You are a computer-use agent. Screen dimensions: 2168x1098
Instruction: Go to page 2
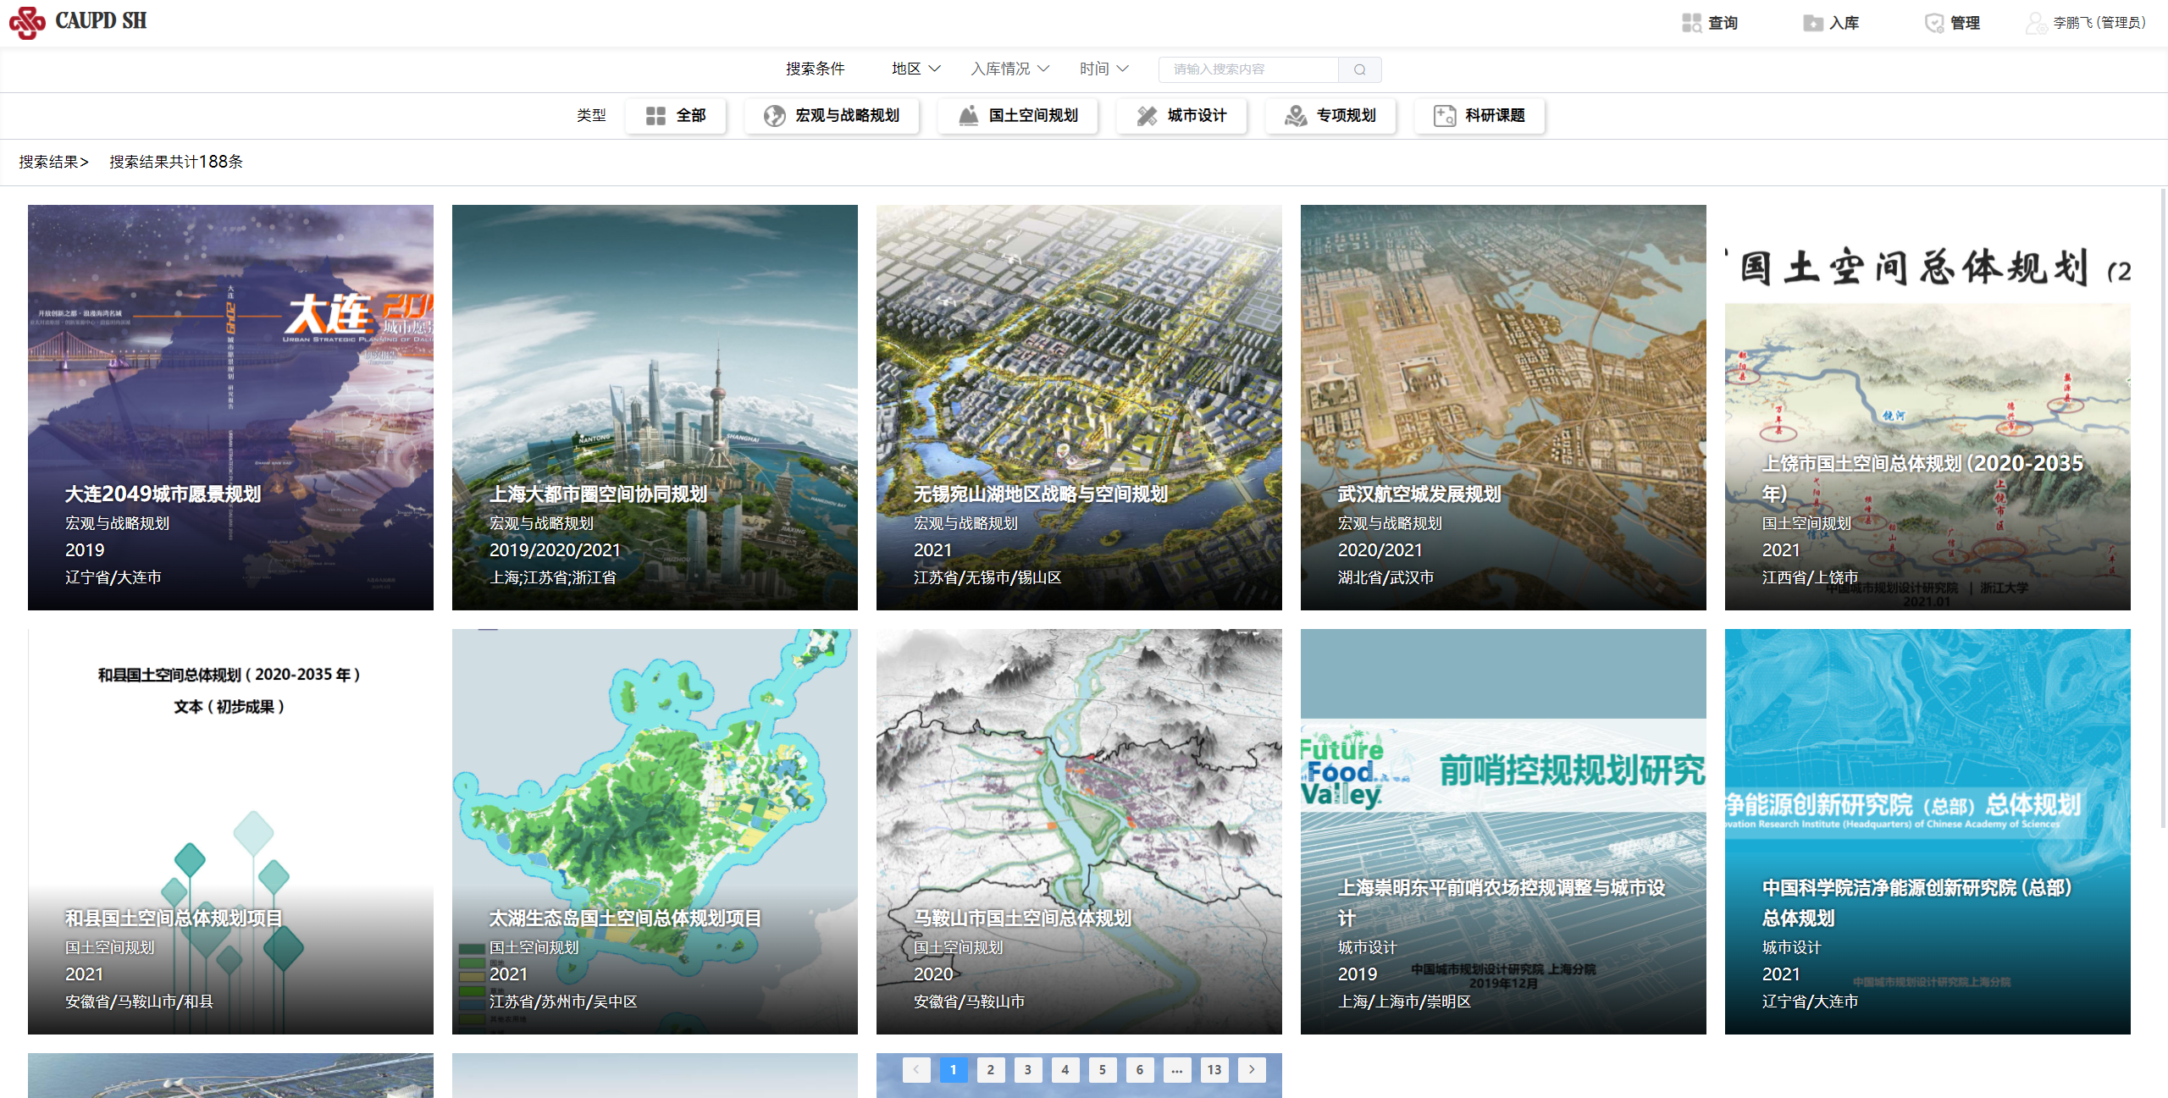(x=991, y=1069)
